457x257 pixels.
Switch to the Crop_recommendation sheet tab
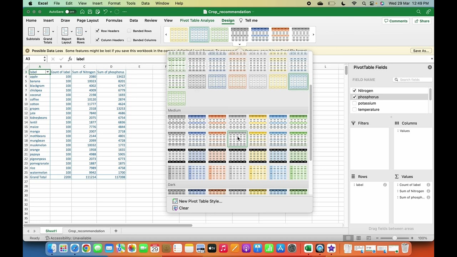86,231
